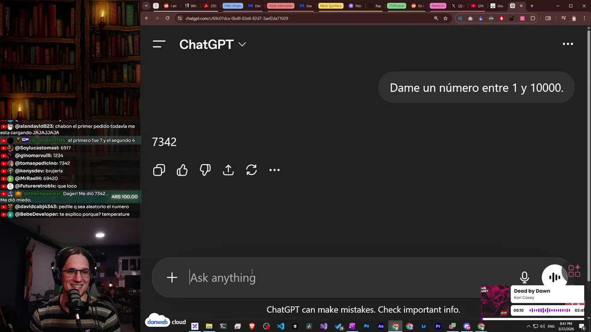
Task: Give the response a thumbs down
Action: [x=205, y=170]
